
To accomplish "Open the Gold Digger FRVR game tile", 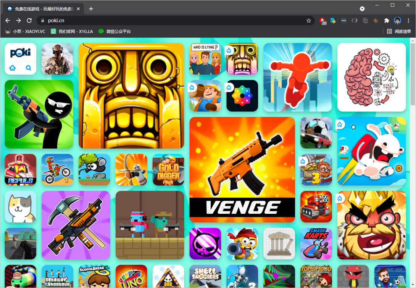I will (168, 170).
